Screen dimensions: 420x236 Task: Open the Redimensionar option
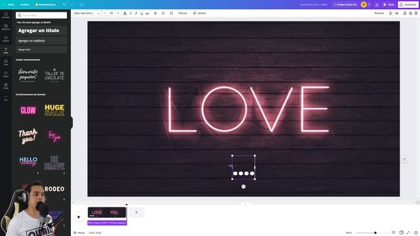(x=45, y=5)
